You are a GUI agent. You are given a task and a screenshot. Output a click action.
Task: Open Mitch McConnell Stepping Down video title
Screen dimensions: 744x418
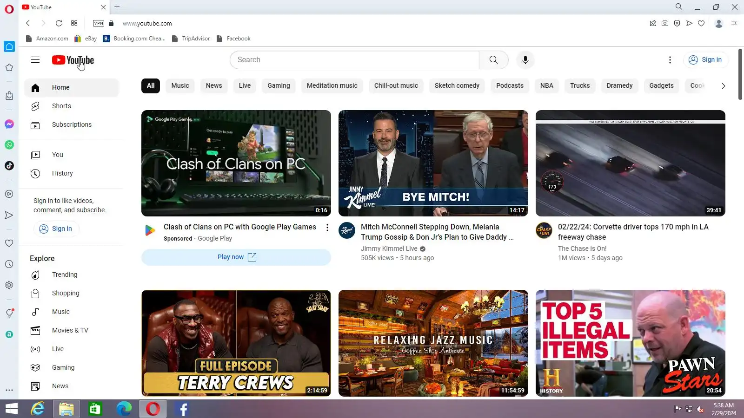click(437, 232)
